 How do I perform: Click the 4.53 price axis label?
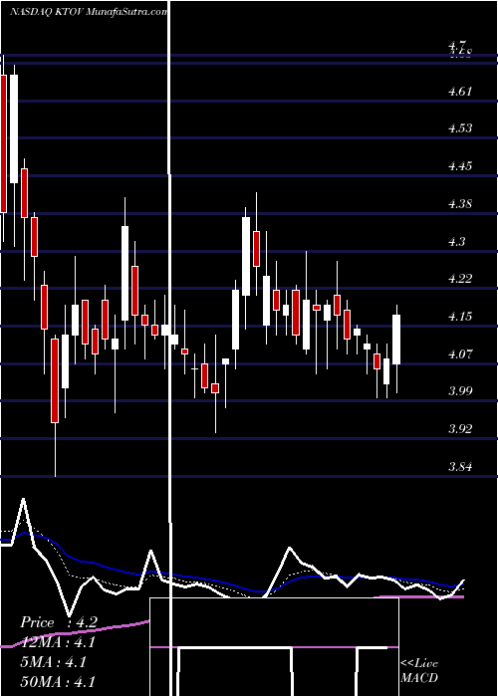(460, 128)
